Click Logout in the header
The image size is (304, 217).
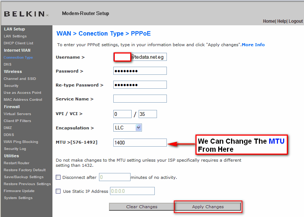296,21
